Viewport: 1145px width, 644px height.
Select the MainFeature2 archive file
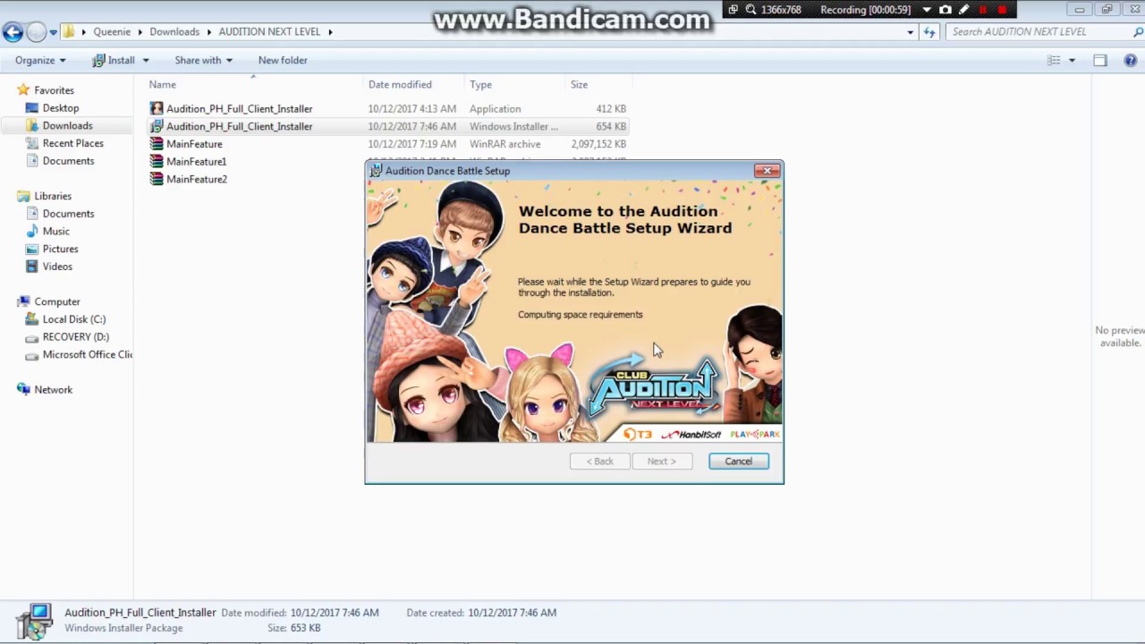pyautogui.click(x=197, y=179)
